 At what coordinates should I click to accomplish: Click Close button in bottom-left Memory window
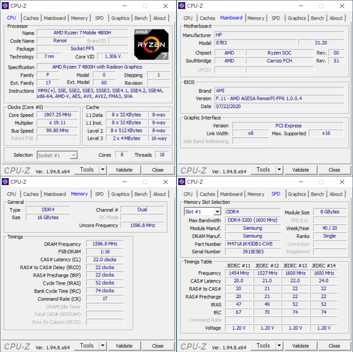pos(158,346)
